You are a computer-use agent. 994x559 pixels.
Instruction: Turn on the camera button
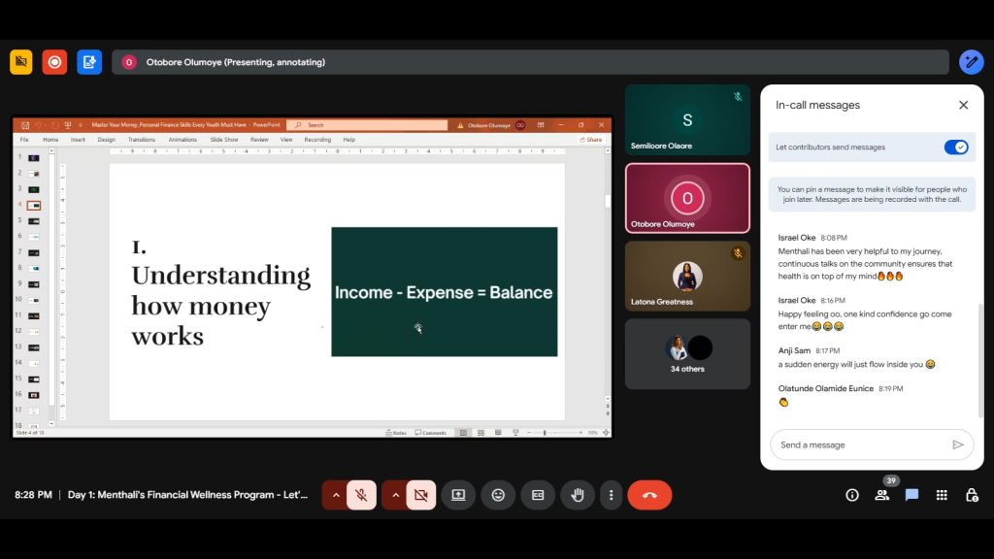tap(421, 495)
